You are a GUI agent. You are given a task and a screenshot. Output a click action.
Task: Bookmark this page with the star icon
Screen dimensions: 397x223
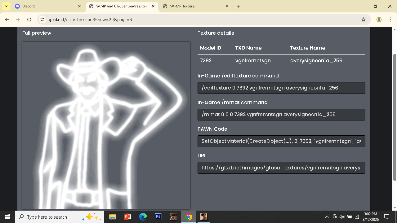point(364,20)
